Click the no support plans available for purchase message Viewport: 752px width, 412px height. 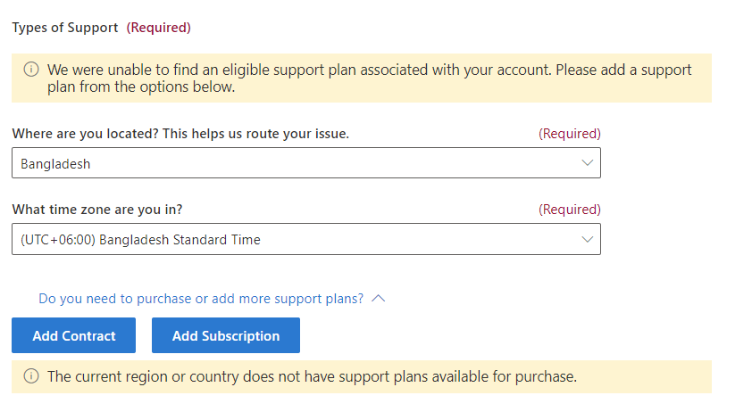coord(312,376)
